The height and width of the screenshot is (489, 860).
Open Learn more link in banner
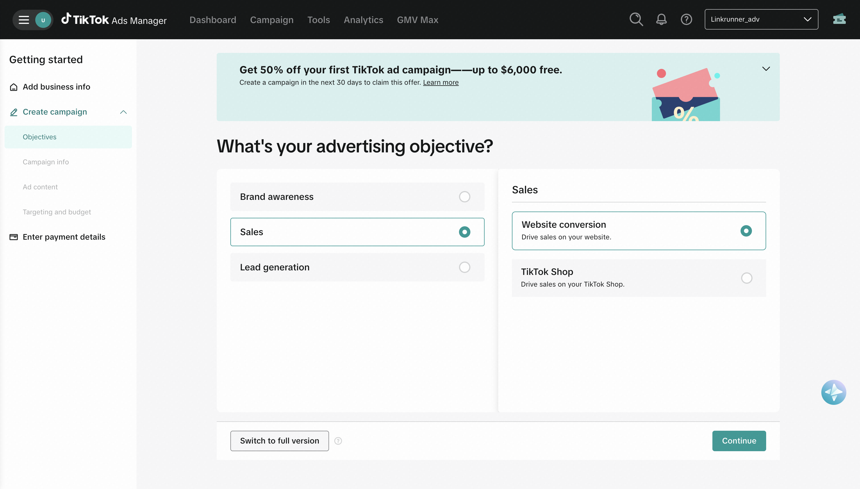pos(441,83)
